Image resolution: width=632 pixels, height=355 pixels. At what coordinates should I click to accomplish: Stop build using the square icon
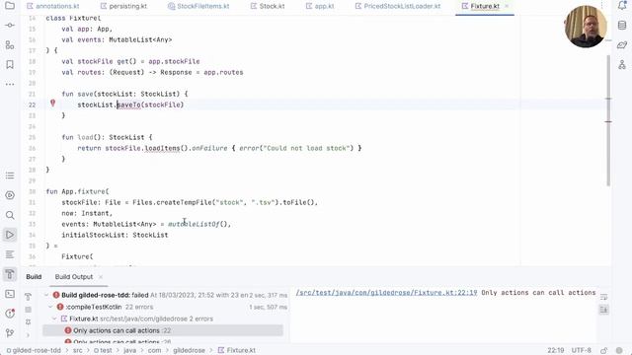pyautogui.click(x=28, y=310)
